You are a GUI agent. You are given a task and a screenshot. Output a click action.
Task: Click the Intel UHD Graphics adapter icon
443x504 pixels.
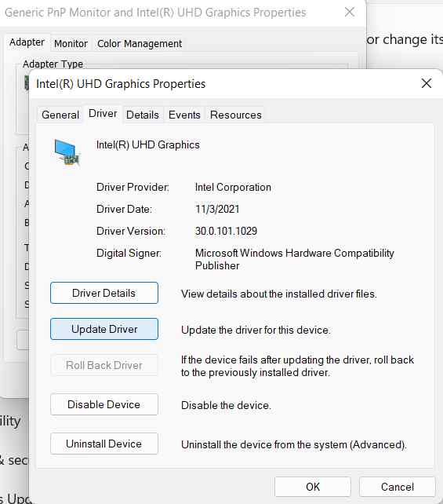click(67, 152)
